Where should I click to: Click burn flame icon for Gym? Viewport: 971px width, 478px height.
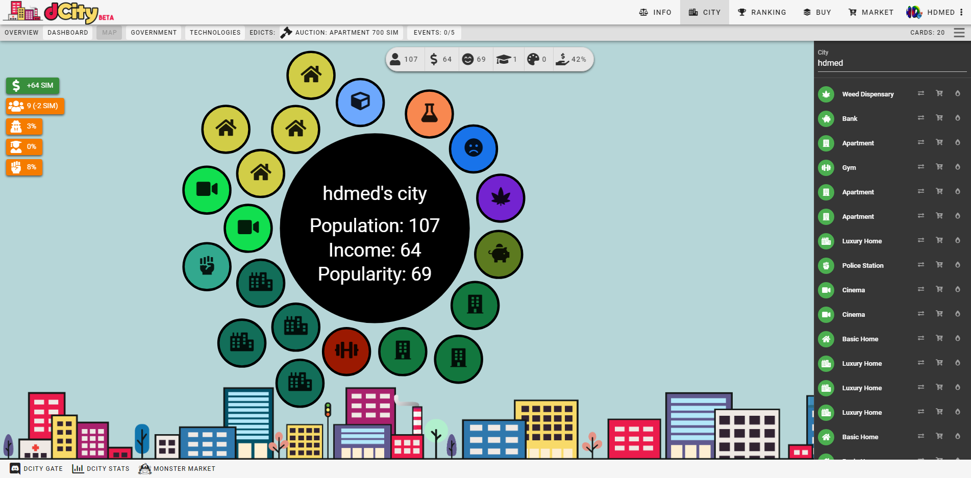click(x=958, y=167)
